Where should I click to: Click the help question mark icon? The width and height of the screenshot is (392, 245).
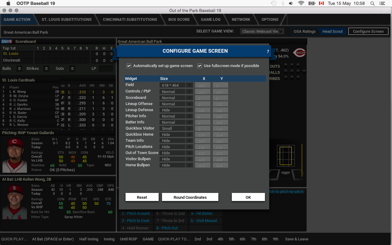click(268, 51)
